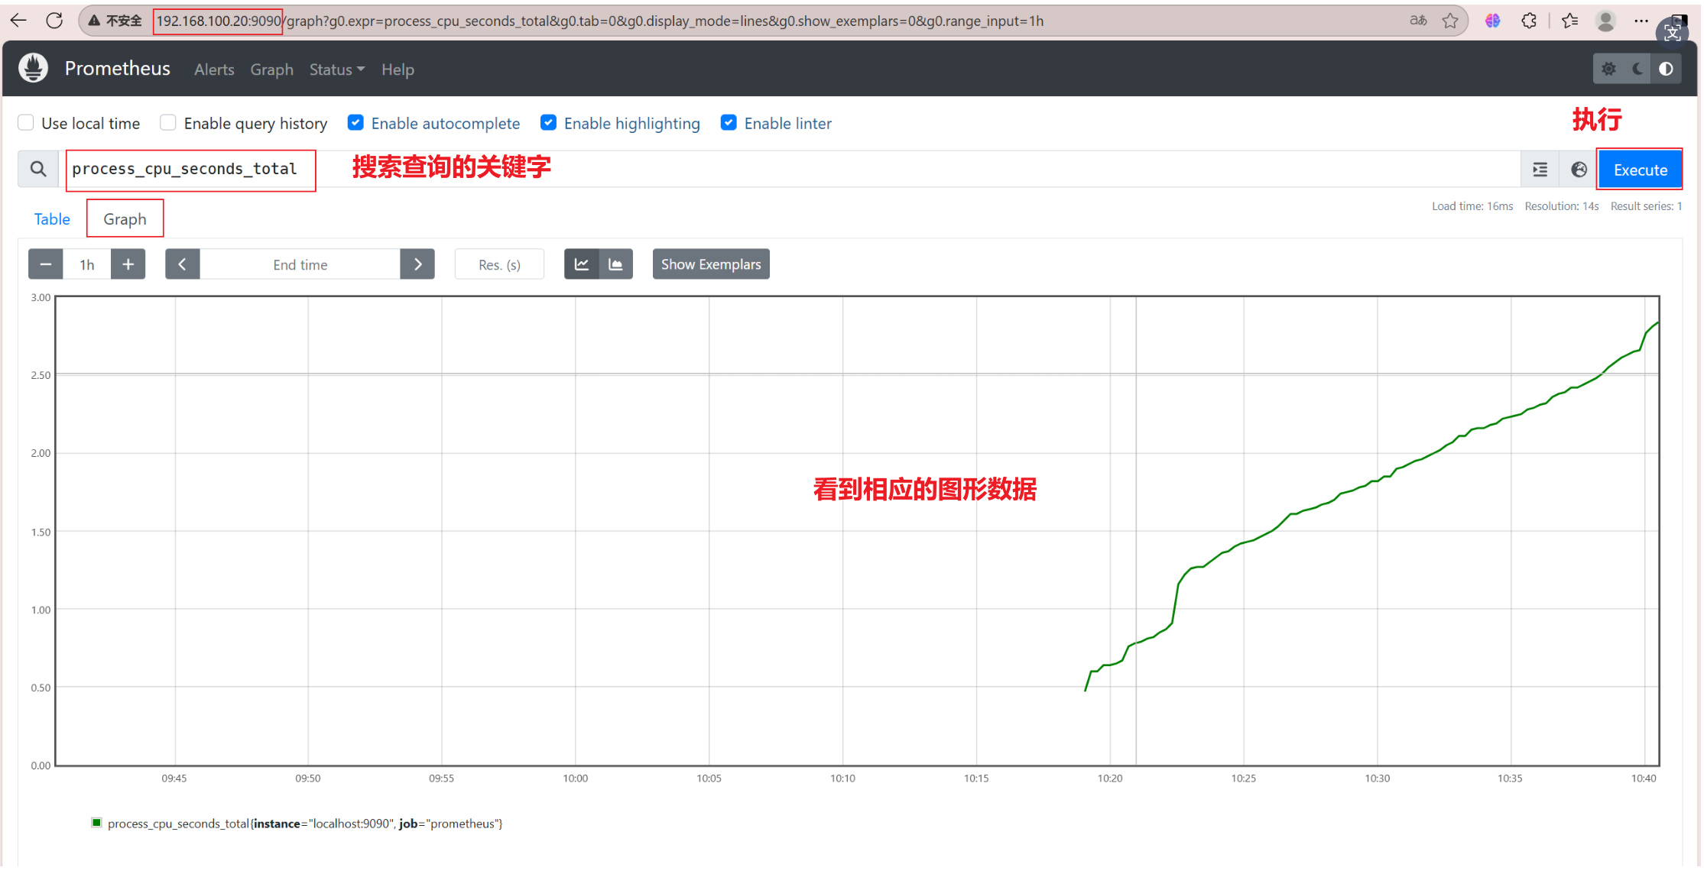Viewport: 1704px width, 874px height.
Task: Enable the Use local time checkbox
Action: pos(26,123)
